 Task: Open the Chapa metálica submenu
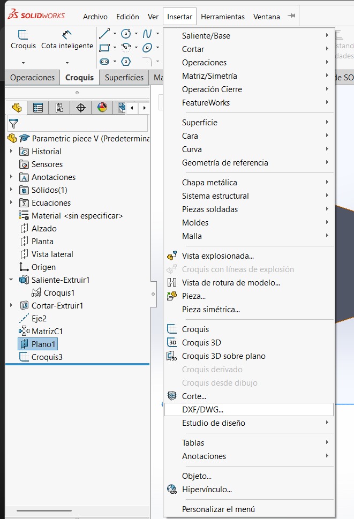click(249, 183)
